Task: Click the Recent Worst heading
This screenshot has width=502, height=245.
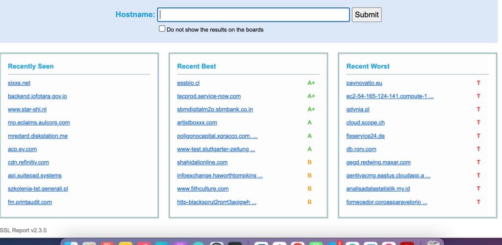Action: pyautogui.click(x=368, y=66)
